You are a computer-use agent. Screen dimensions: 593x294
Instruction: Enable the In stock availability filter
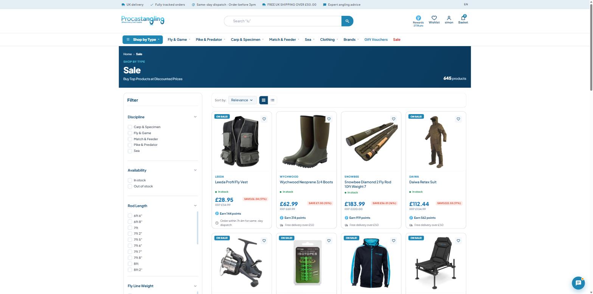pyautogui.click(x=130, y=180)
